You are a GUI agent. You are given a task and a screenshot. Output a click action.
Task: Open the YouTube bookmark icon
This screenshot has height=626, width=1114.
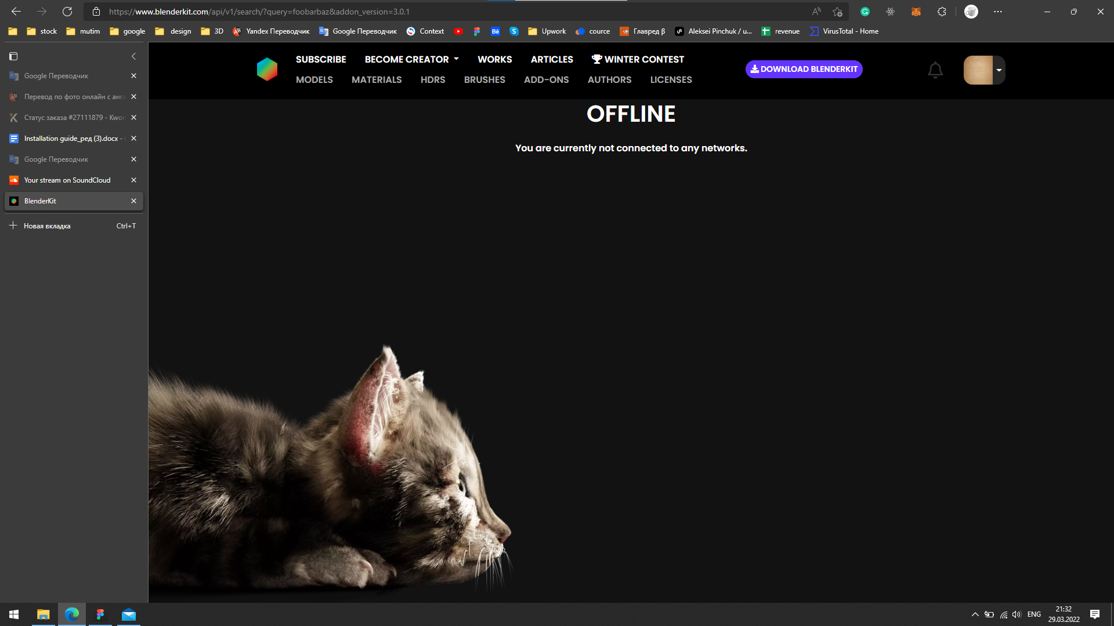click(458, 31)
